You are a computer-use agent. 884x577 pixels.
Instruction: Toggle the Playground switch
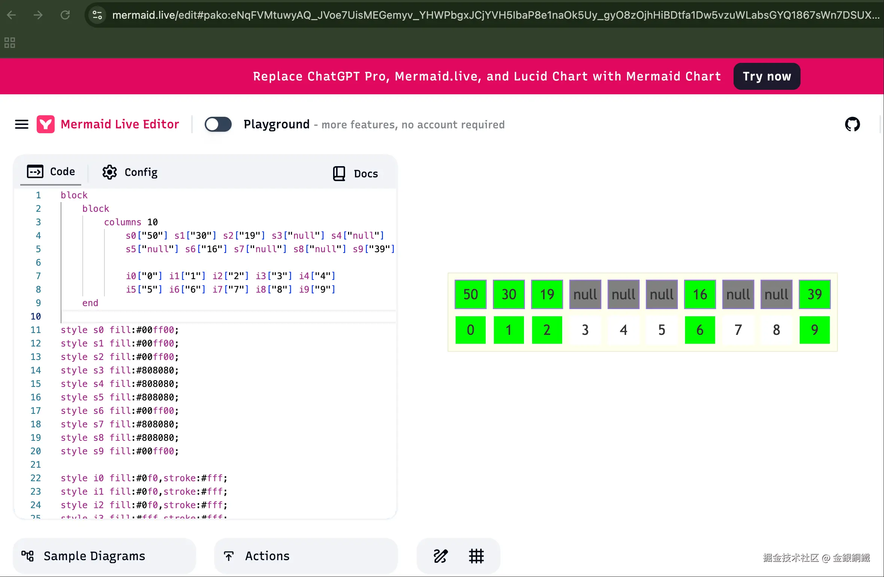pos(218,124)
